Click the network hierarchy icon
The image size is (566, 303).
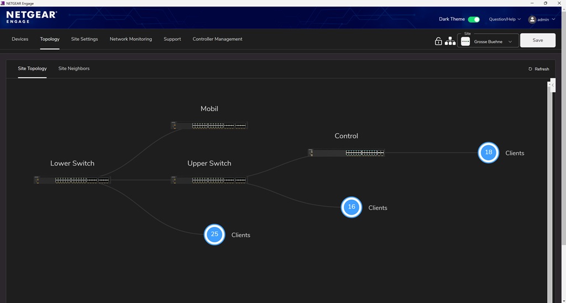coord(450,41)
